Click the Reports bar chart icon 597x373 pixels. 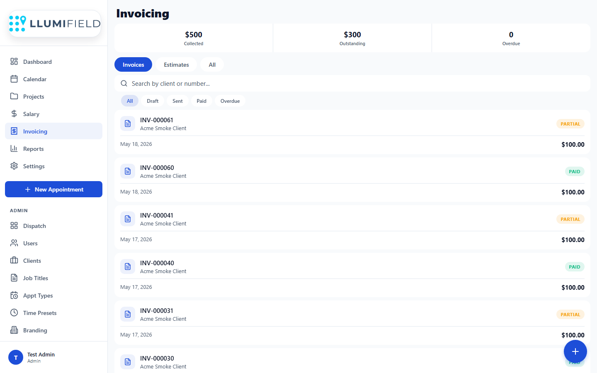[14, 148]
